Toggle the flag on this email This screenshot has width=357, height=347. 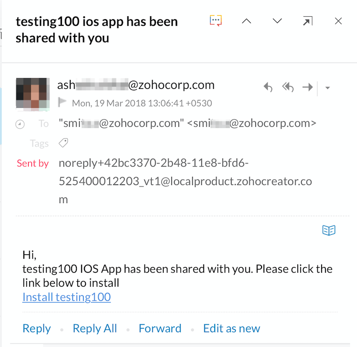(62, 102)
